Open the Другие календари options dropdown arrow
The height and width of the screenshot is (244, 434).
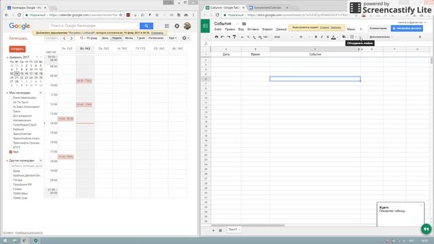41,161
